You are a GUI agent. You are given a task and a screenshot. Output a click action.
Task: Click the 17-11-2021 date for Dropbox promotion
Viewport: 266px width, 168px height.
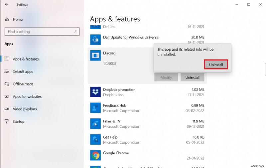[196, 95]
